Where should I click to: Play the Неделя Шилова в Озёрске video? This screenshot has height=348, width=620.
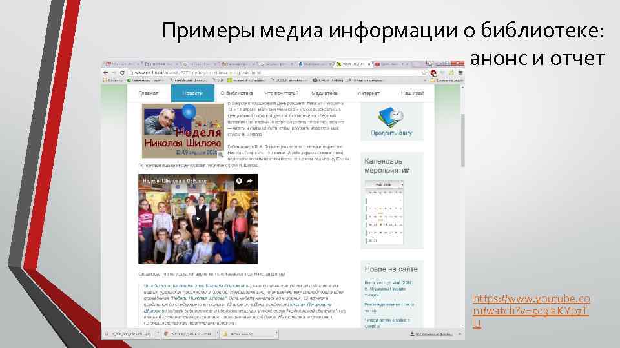click(x=198, y=219)
